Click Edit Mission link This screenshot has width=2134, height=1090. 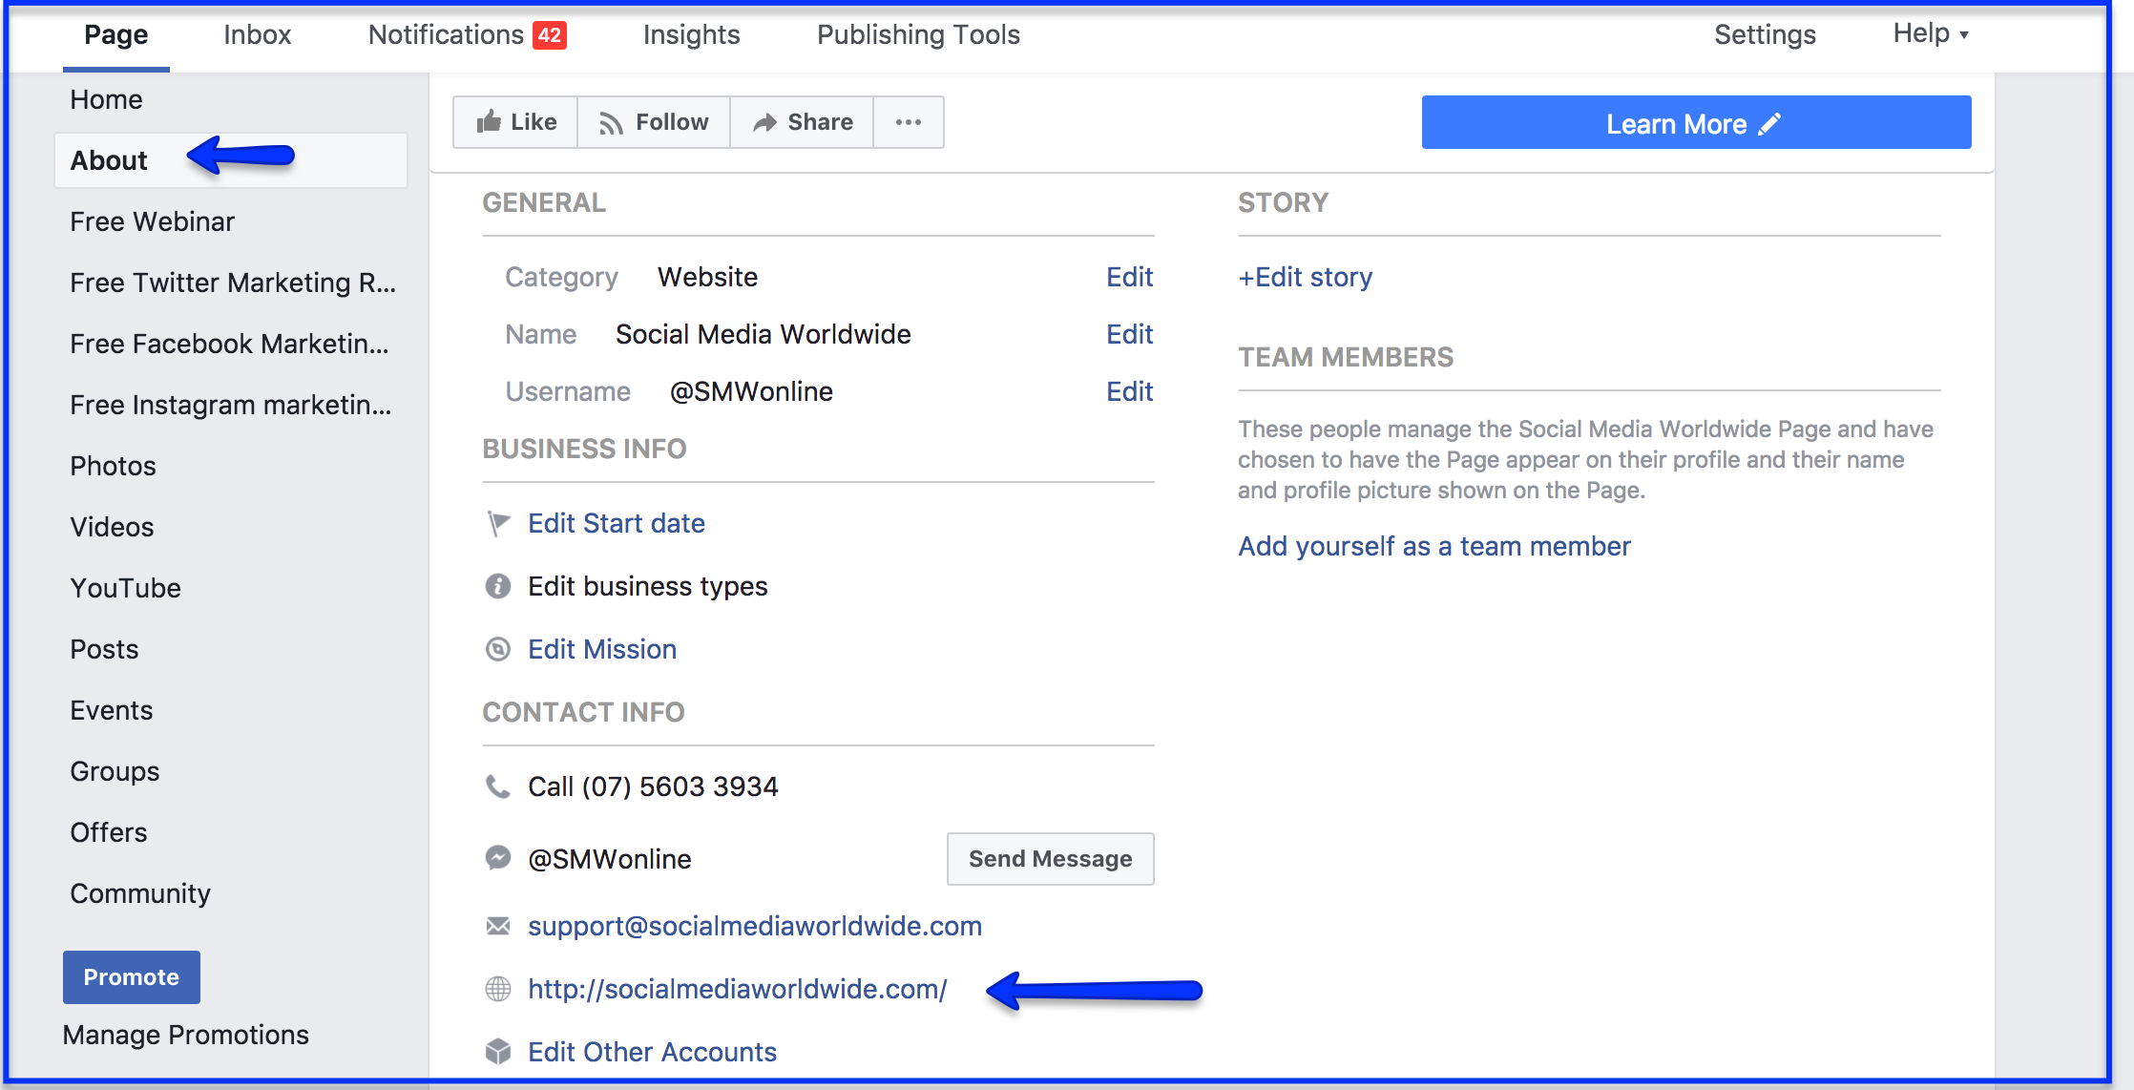click(x=602, y=649)
